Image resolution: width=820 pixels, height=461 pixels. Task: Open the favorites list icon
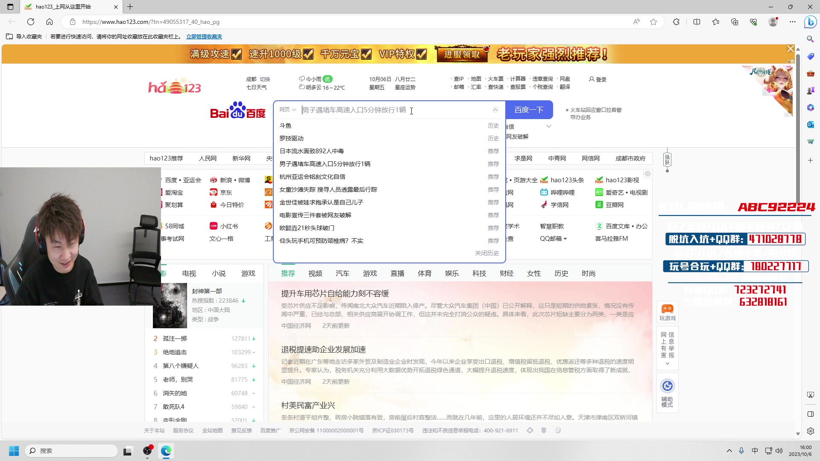coord(716,22)
